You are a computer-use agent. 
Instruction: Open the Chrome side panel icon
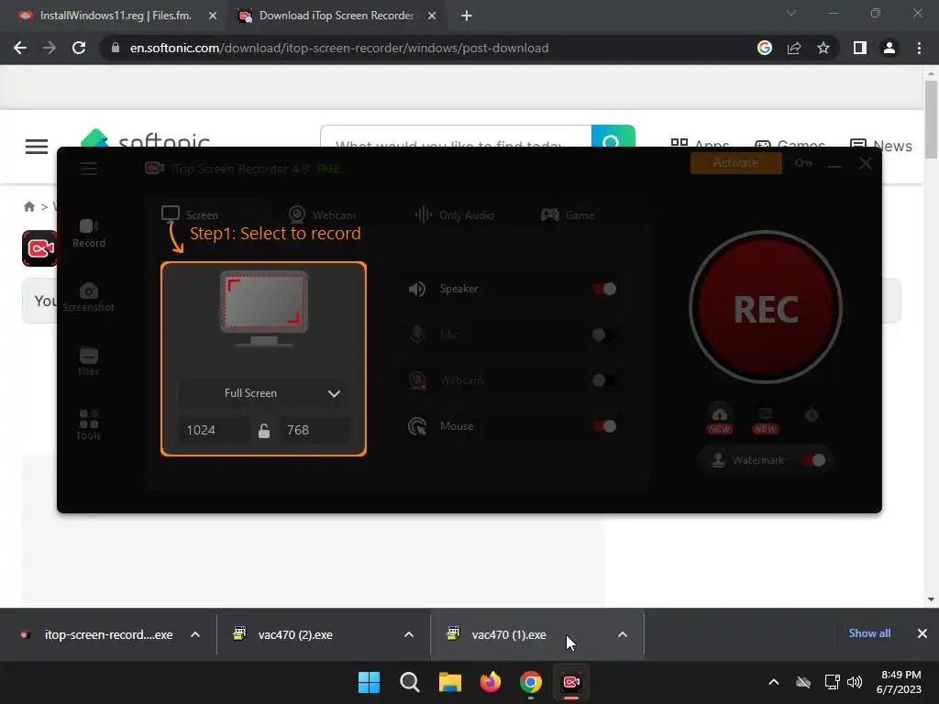click(860, 48)
